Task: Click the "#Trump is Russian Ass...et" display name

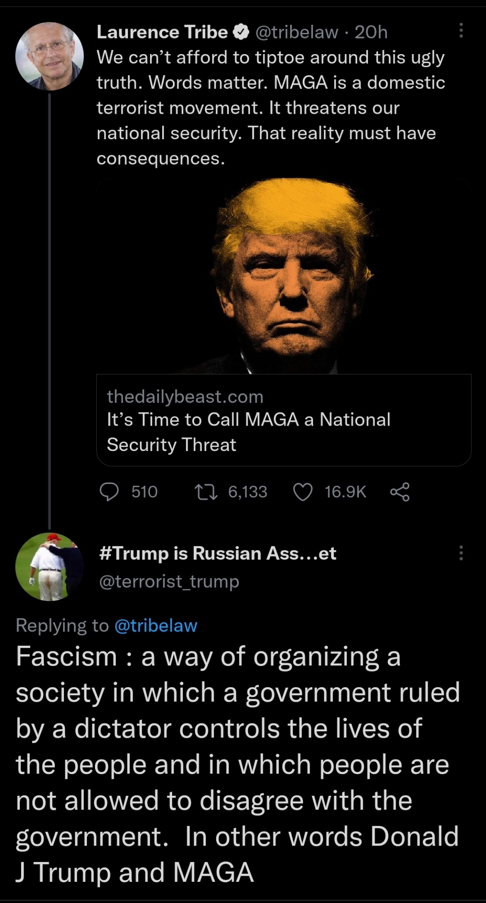Action: pos(218,554)
